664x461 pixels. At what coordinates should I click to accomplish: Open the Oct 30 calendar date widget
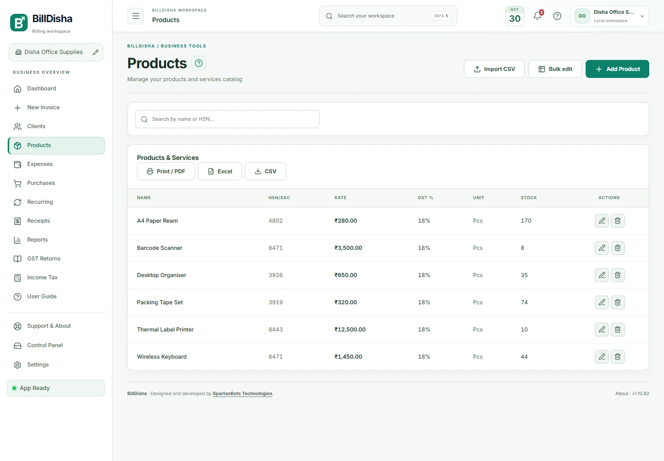515,16
